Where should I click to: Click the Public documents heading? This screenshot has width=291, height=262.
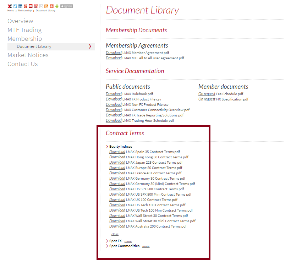128,87
